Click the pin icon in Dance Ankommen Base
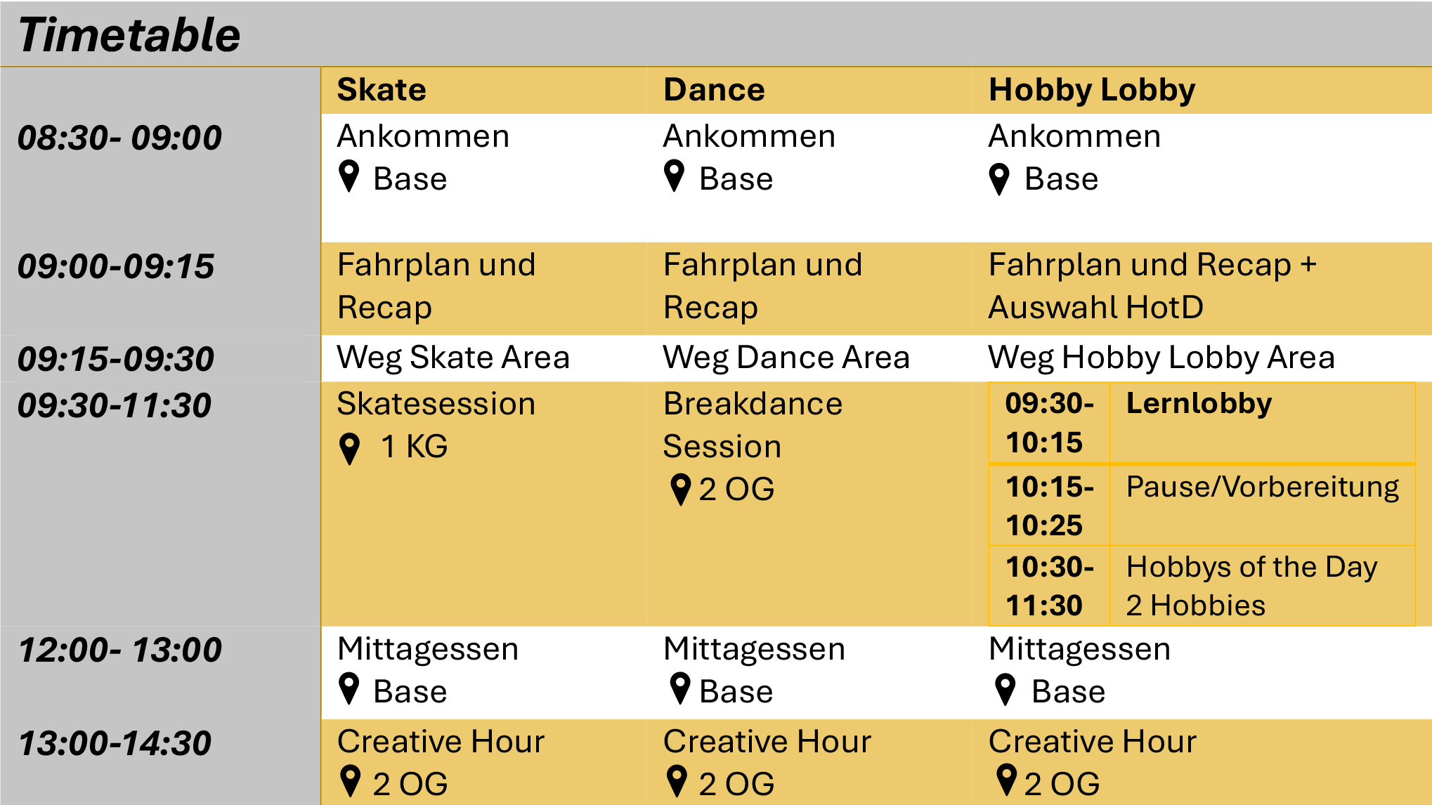 (674, 176)
